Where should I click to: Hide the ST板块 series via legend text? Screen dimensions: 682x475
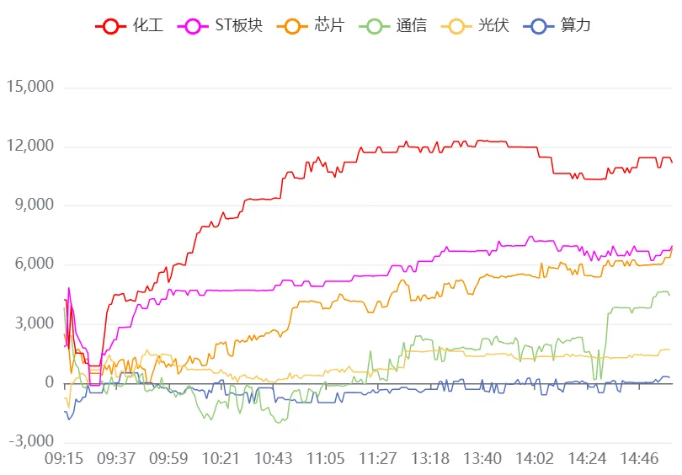[238, 26]
